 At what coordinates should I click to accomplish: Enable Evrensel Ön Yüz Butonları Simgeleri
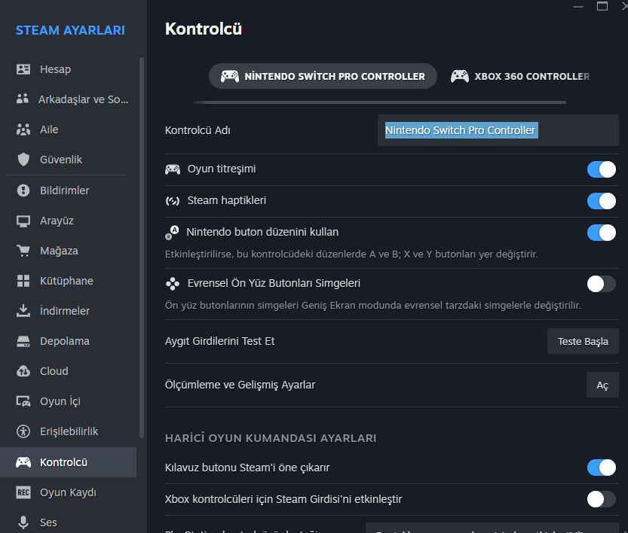[602, 284]
